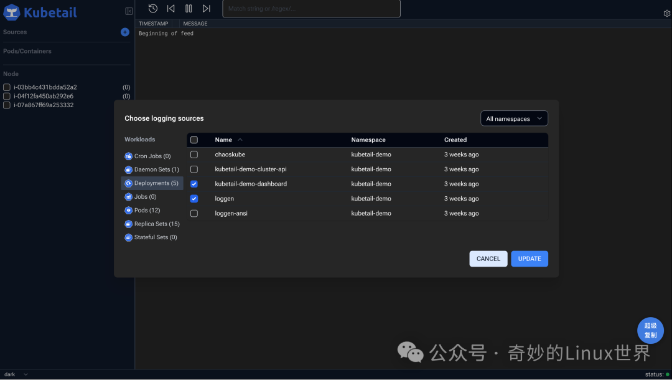This screenshot has height=380, width=672.
Task: Sort by Name column arrow
Action: 240,140
